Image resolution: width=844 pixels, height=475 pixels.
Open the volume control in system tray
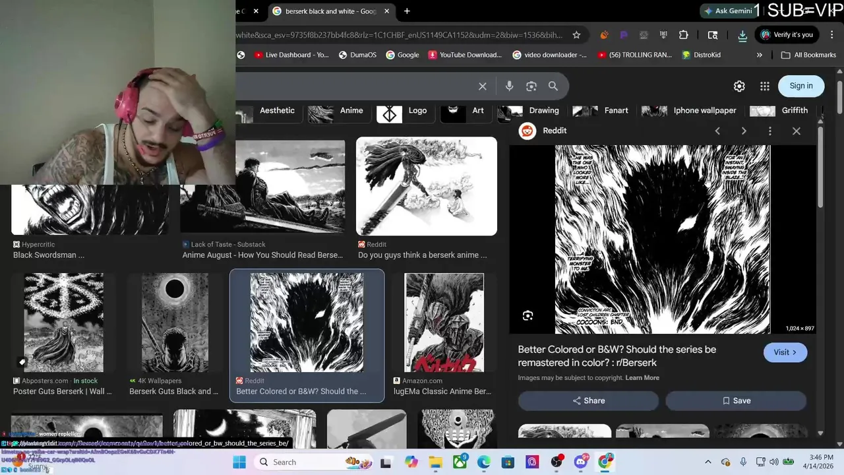click(773, 462)
